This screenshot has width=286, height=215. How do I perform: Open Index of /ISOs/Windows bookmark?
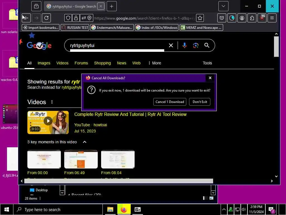157,28
